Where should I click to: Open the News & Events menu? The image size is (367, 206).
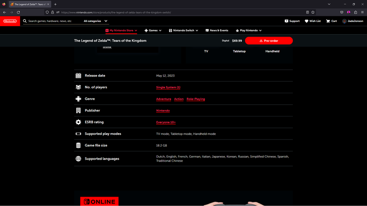(217, 31)
